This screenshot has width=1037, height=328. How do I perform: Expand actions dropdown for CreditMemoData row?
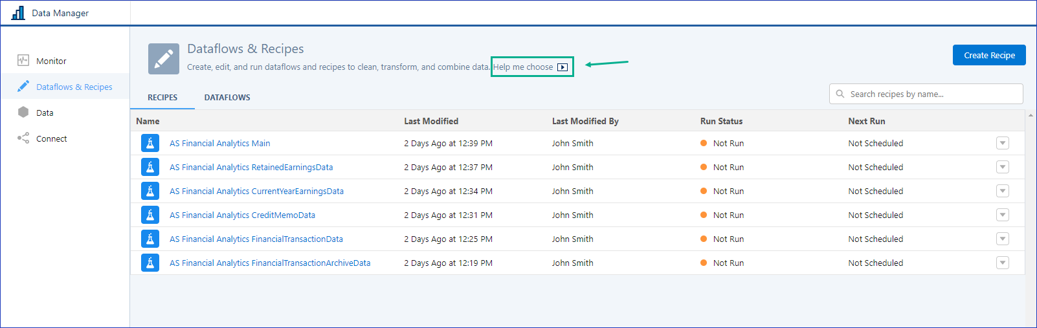[1003, 215]
